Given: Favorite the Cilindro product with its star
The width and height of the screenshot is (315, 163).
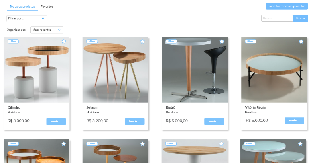Looking at the screenshot, I should [x=64, y=42].
